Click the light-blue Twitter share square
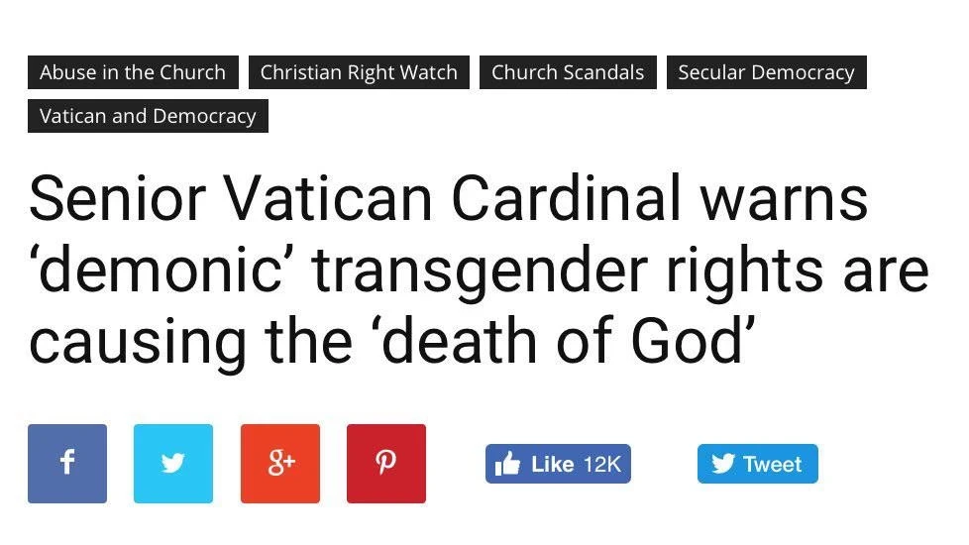The width and height of the screenshot is (969, 545). pyautogui.click(x=173, y=464)
